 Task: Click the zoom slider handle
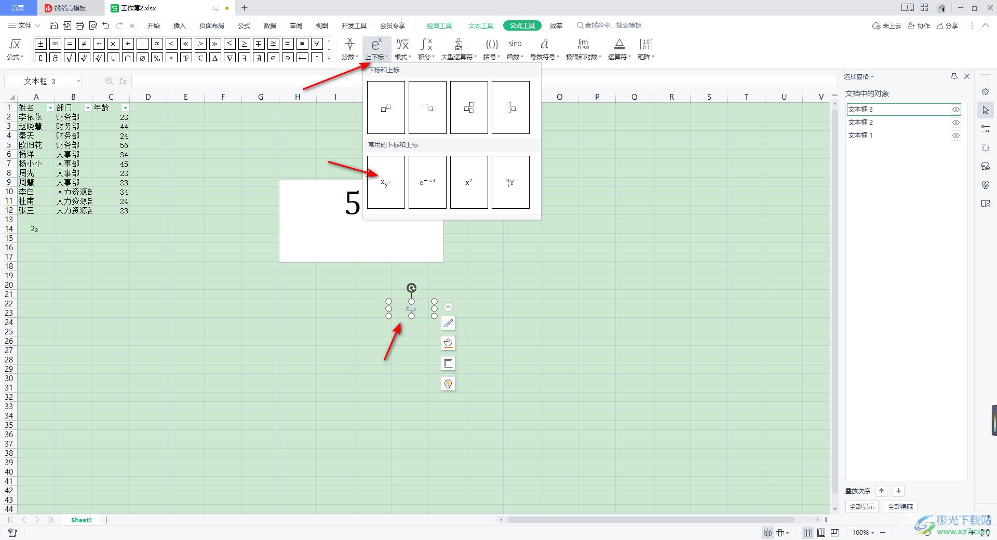(x=927, y=533)
